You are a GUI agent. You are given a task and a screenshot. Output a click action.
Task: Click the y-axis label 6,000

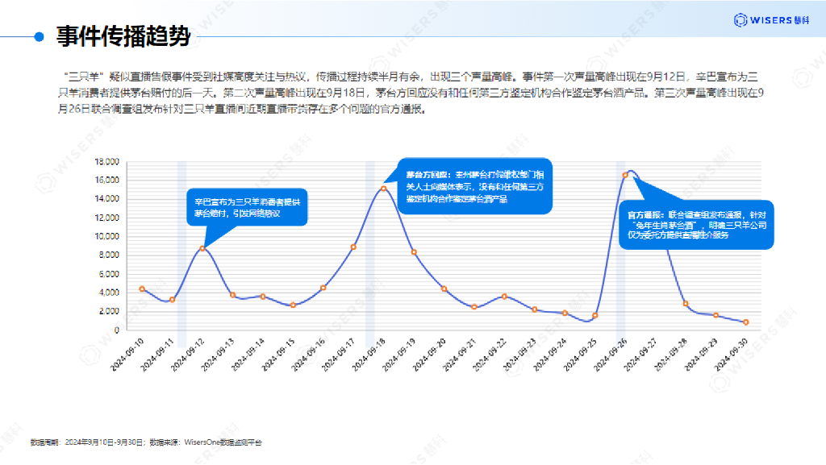[109, 274]
